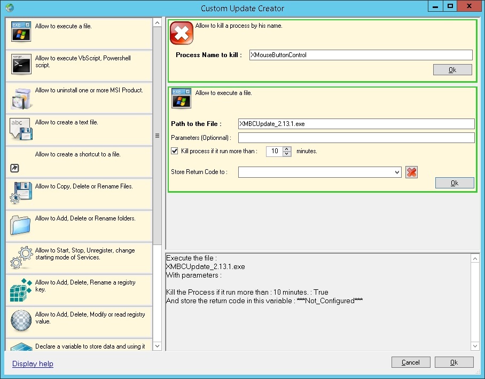Click the globe application icon in title bar
Image resolution: width=485 pixels, height=379 pixels.
[10, 7]
